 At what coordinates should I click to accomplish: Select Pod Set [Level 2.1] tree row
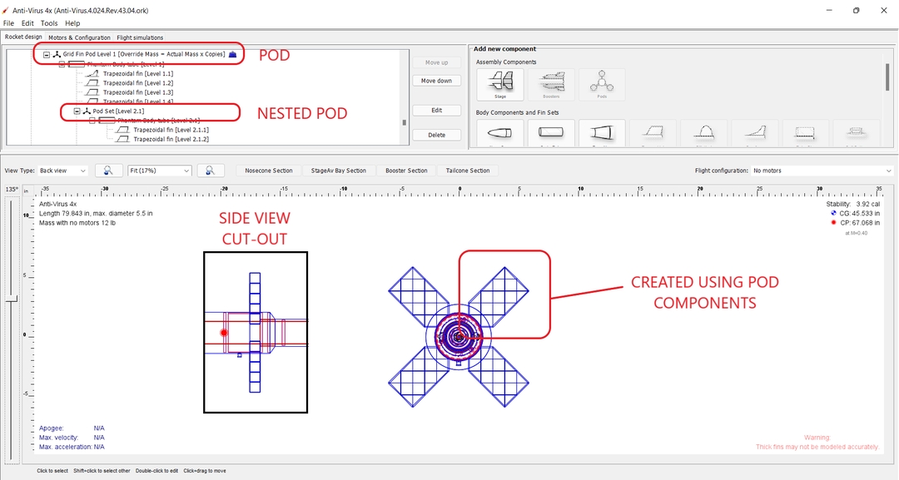pyautogui.click(x=118, y=111)
